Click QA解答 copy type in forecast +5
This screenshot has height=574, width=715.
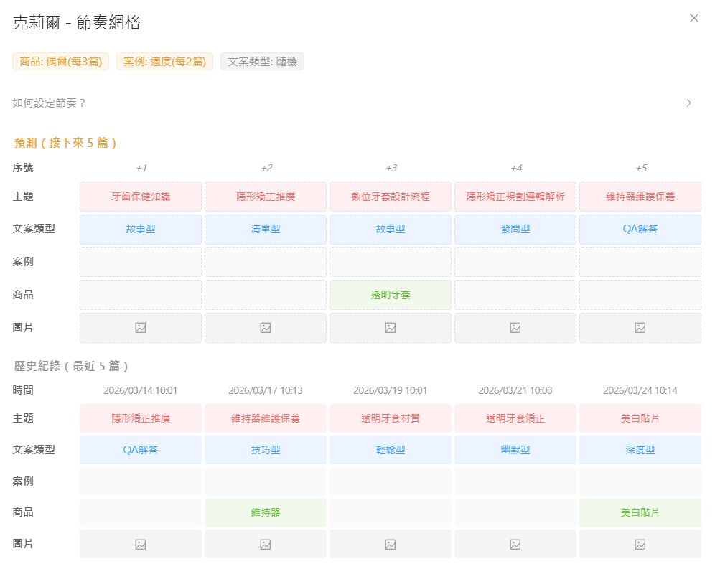(640, 230)
